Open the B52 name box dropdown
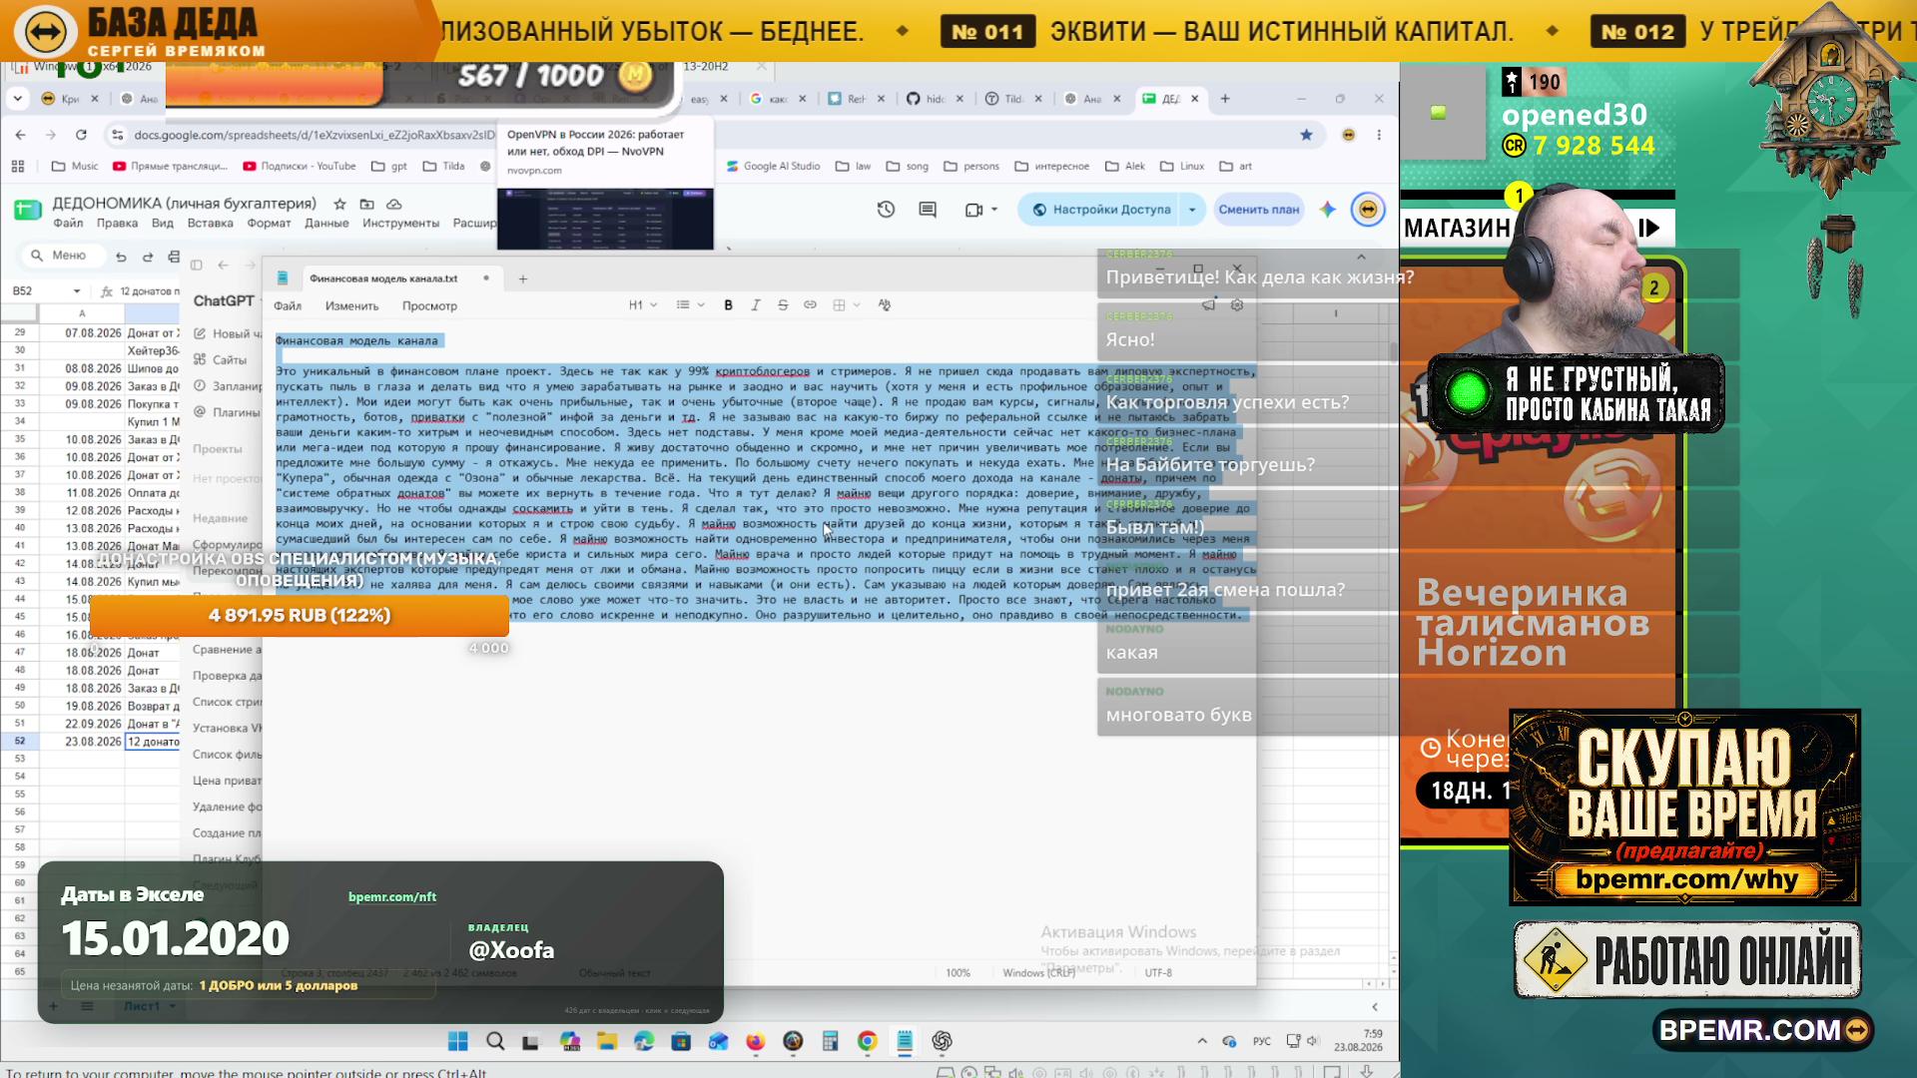This screenshot has width=1917, height=1078. tap(76, 291)
